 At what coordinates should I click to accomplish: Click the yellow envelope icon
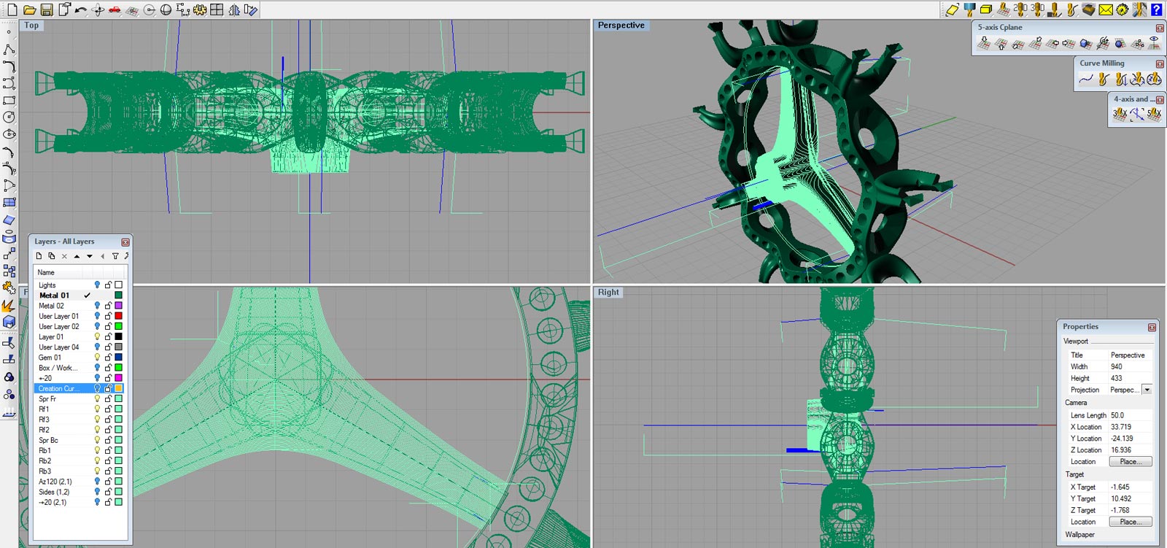pos(1106,9)
